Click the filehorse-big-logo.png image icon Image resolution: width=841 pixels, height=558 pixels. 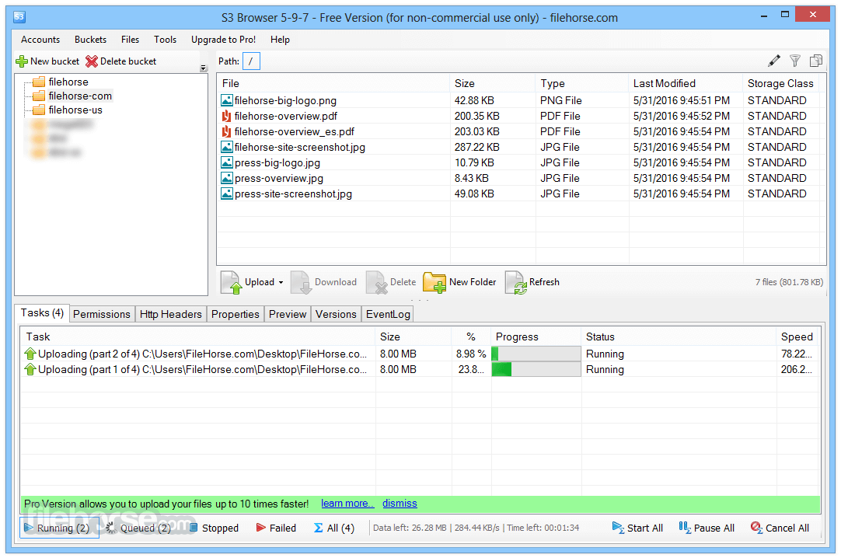coord(227,100)
